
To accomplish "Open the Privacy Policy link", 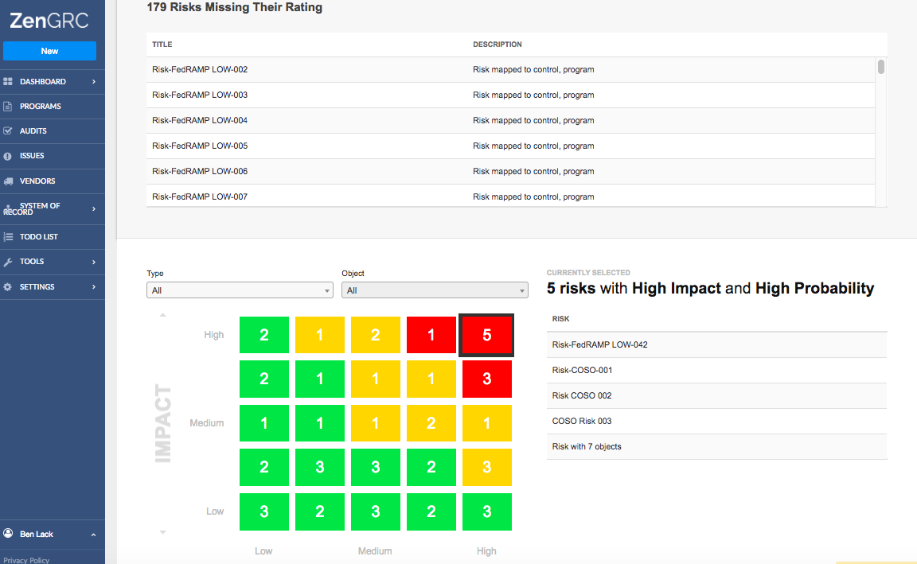I will coord(26,560).
